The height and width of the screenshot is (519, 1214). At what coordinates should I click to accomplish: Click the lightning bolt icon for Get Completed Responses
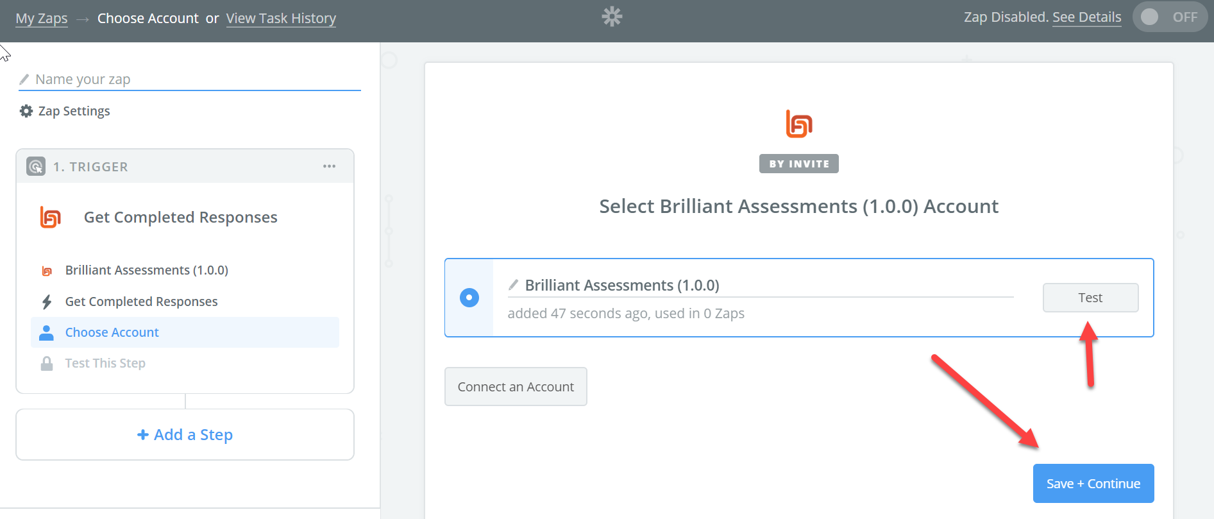(x=47, y=302)
